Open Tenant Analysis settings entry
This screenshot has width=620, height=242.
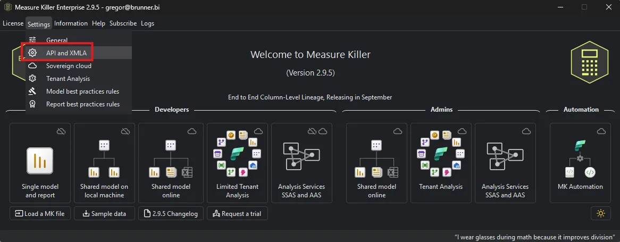point(79,78)
